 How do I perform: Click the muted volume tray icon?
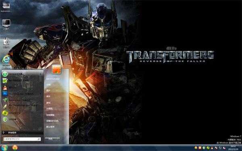(x=224, y=148)
